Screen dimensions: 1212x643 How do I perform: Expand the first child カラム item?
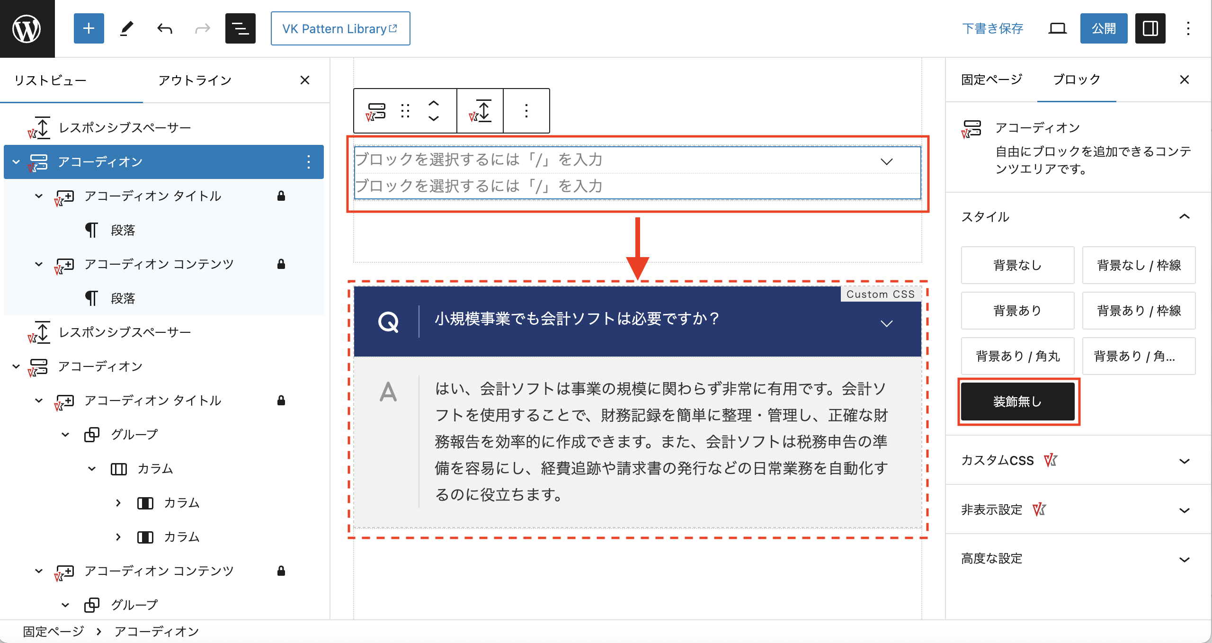118,503
